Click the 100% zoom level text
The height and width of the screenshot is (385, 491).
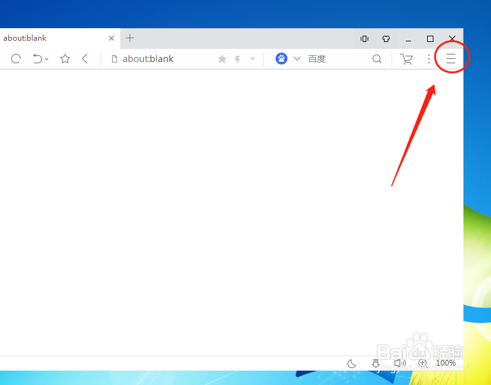(x=446, y=363)
